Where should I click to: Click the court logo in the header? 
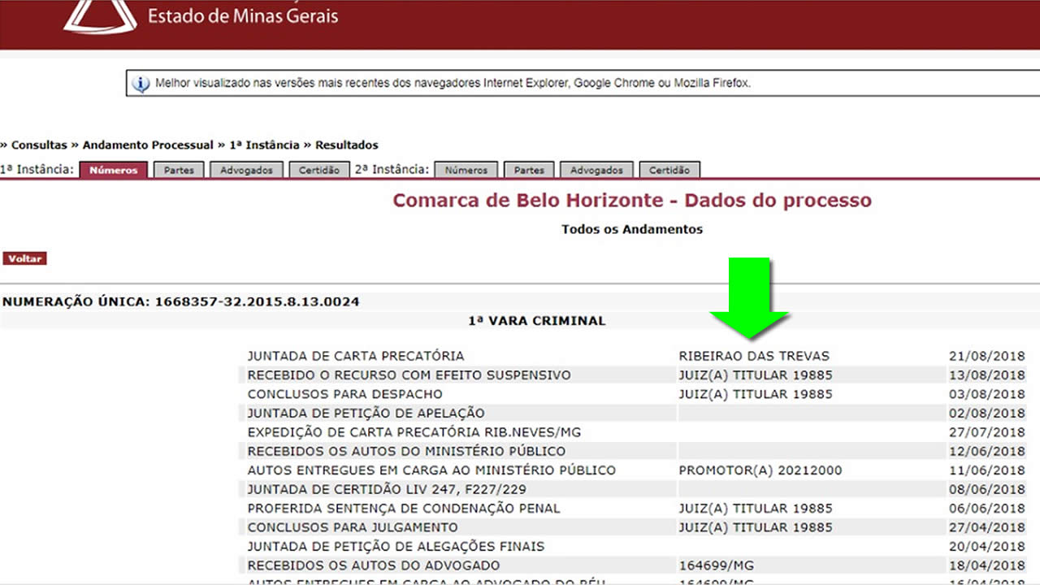tap(100, 16)
